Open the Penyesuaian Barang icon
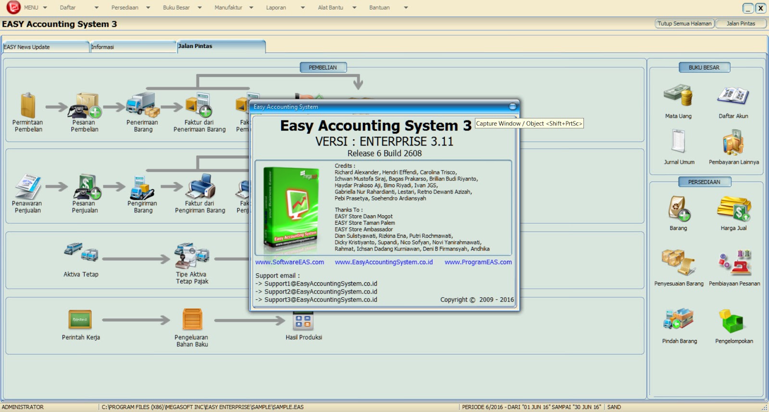The image size is (769, 412). (x=678, y=262)
